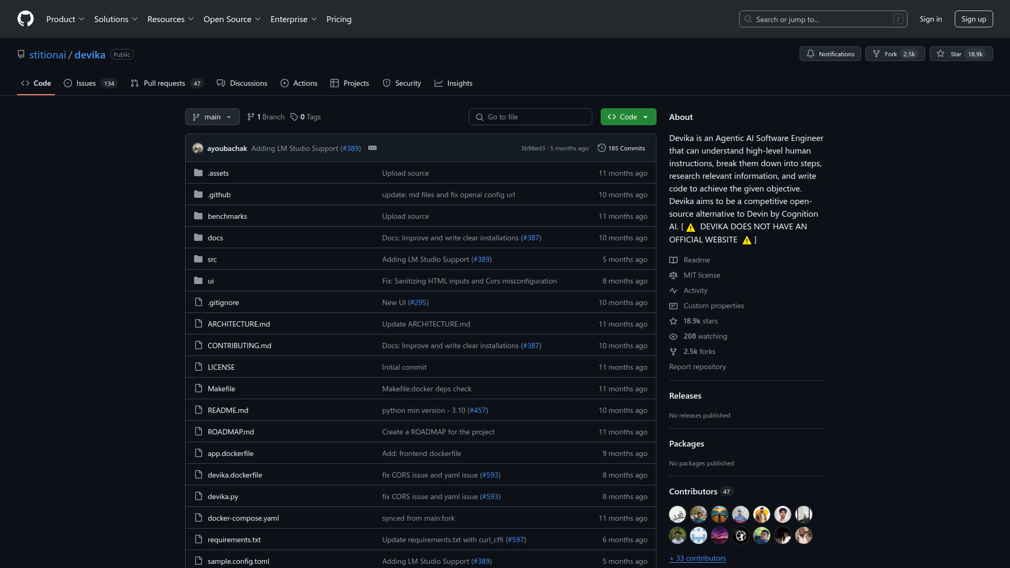Open the green Code dropdown button

tap(628, 117)
